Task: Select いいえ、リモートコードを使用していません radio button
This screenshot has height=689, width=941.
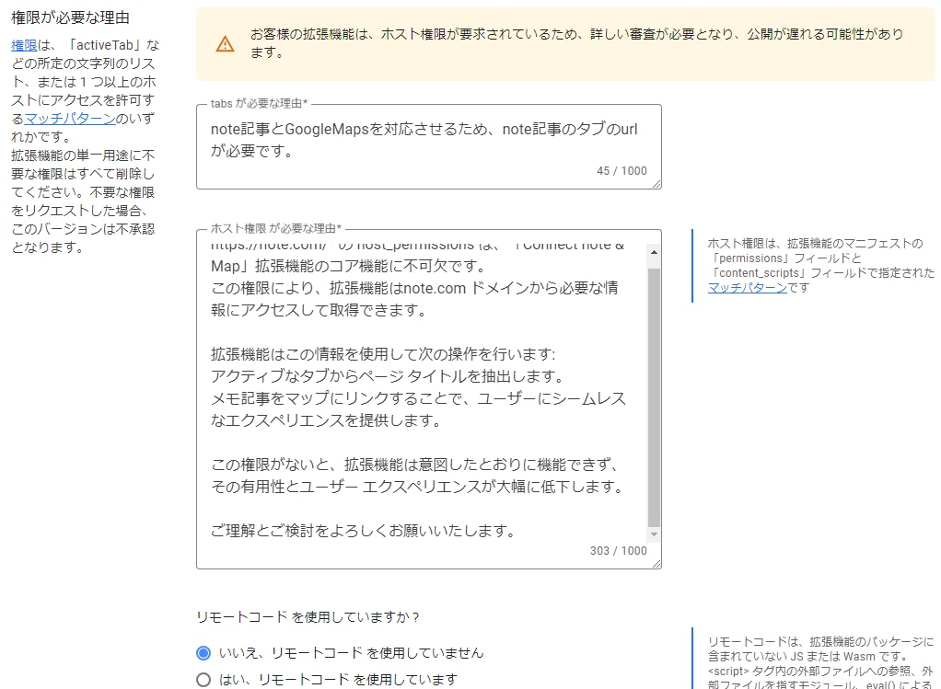Action: [203, 653]
